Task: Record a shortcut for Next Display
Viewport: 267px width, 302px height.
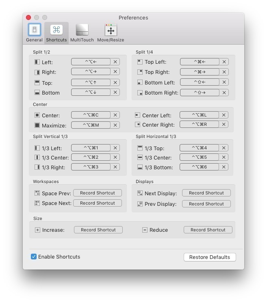Action: 206,193
